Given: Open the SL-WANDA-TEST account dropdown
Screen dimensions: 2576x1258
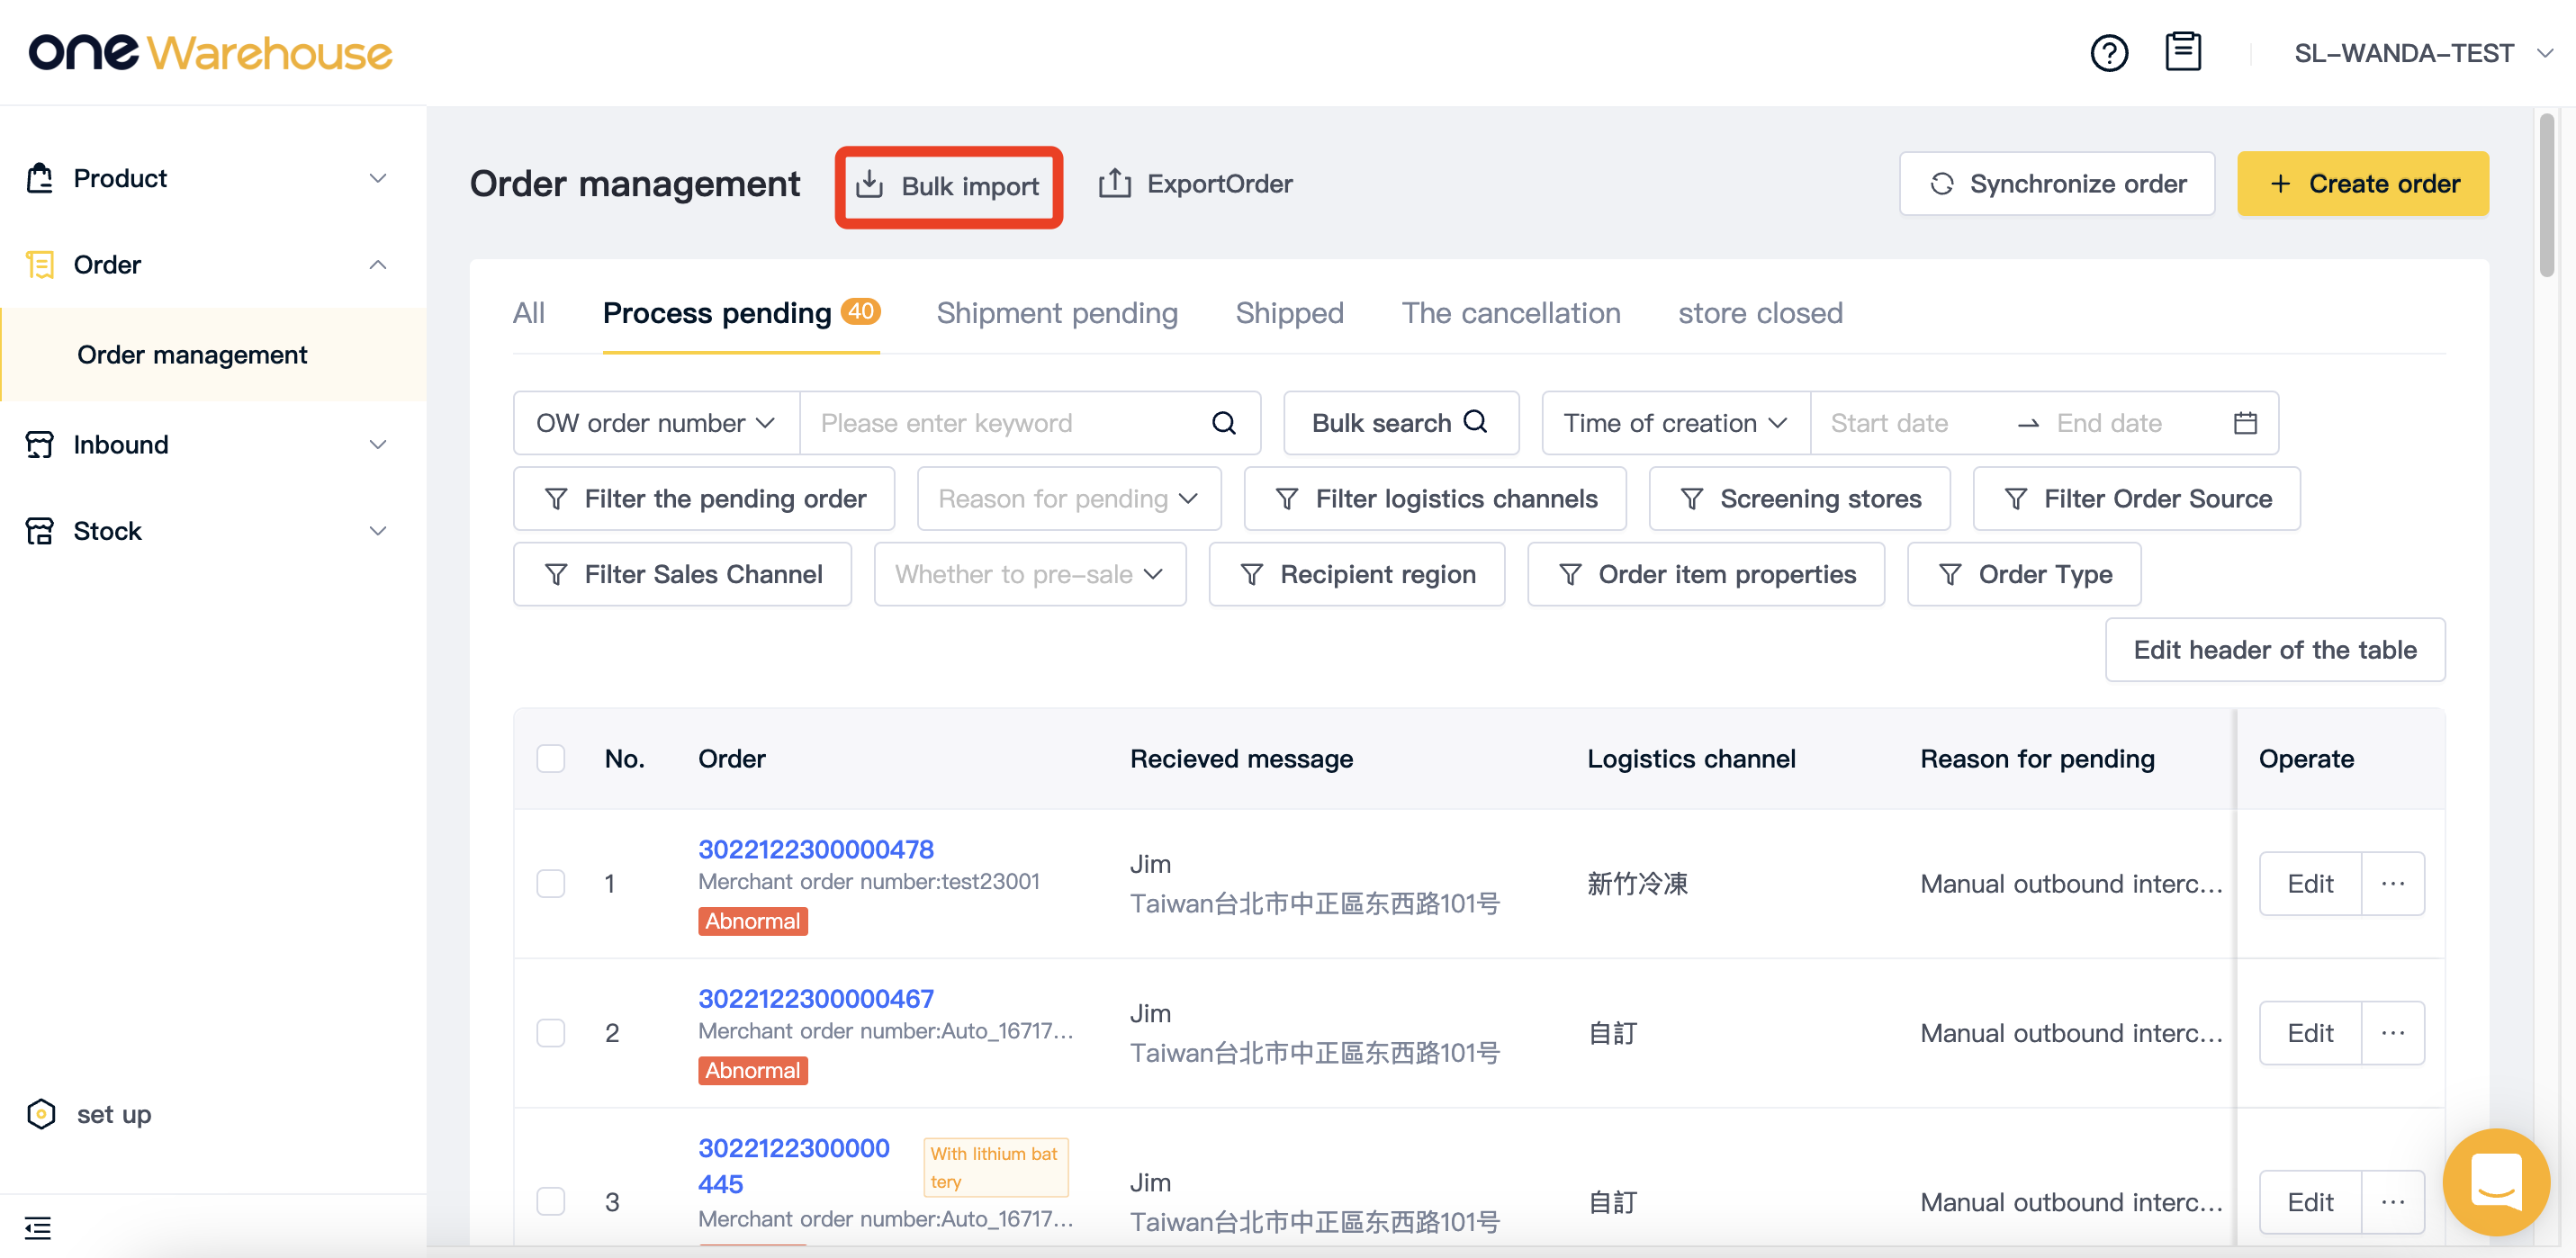Looking at the screenshot, I should click(2423, 53).
